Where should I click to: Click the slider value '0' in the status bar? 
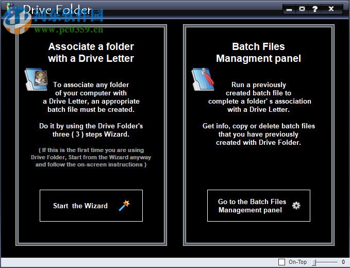tap(343, 262)
